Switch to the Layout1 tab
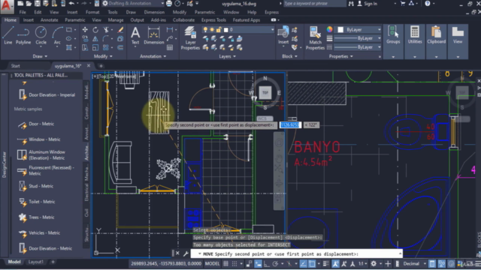481x270 pixels. pyautogui.click(x=36, y=262)
